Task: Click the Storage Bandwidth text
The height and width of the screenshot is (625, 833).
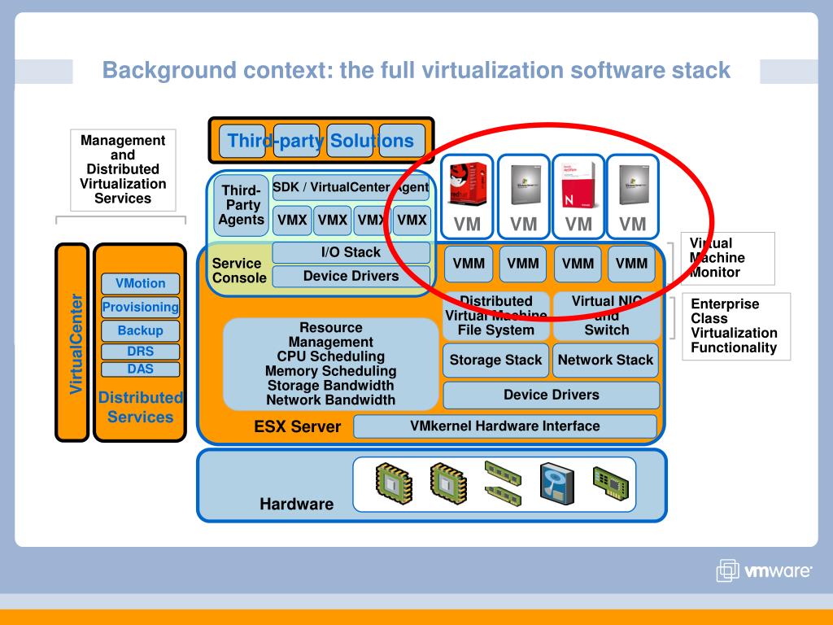Action: pyautogui.click(x=330, y=385)
